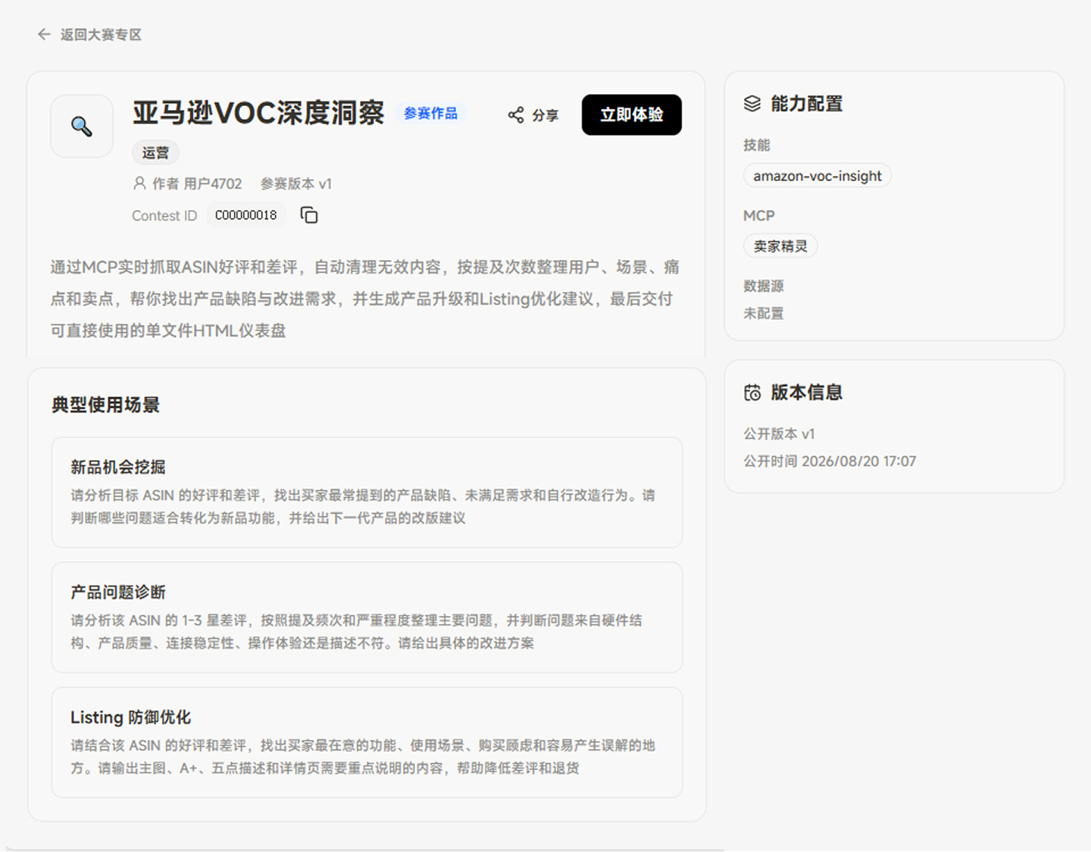Copy the Contest ID with copy icon
Viewport: 1091px width, 852px height.
[309, 215]
